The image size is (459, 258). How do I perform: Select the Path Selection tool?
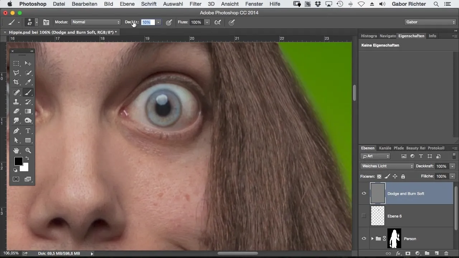pyautogui.click(x=16, y=140)
